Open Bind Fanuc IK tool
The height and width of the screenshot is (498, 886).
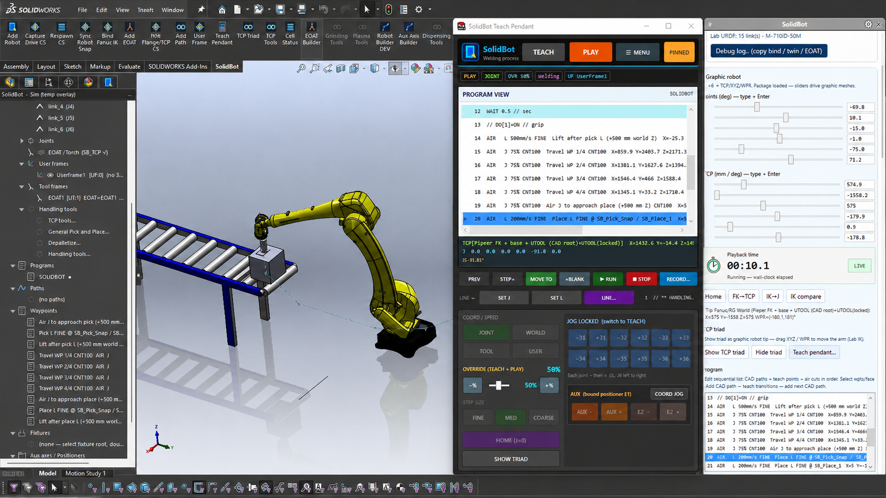108,33
